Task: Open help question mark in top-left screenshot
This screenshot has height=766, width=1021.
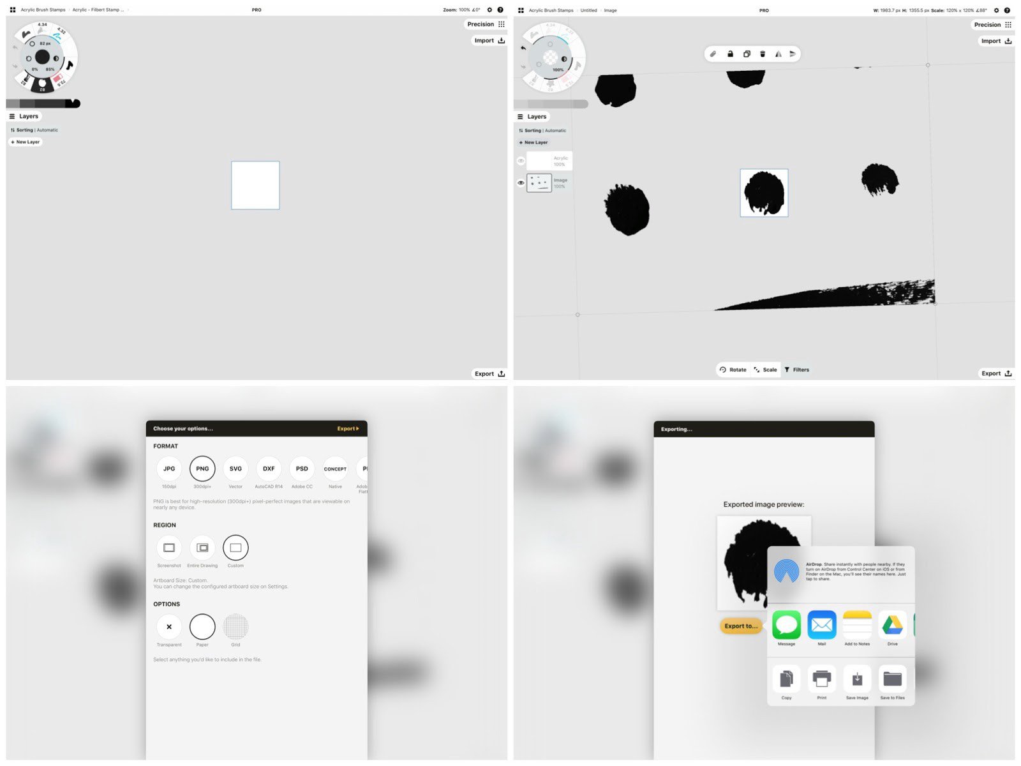Action: (x=500, y=10)
